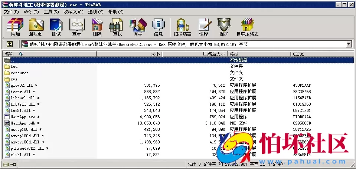Image resolution: width=356 pixels, height=169 pixels.
Task: Select file pthreadVCE2.dll
Action: [x=30, y=149]
